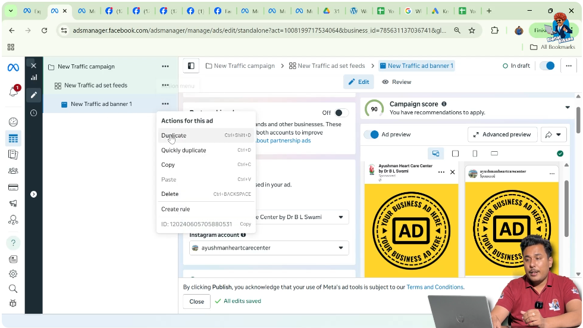Click the ad preview vertical scrollbar

click(x=566, y=208)
